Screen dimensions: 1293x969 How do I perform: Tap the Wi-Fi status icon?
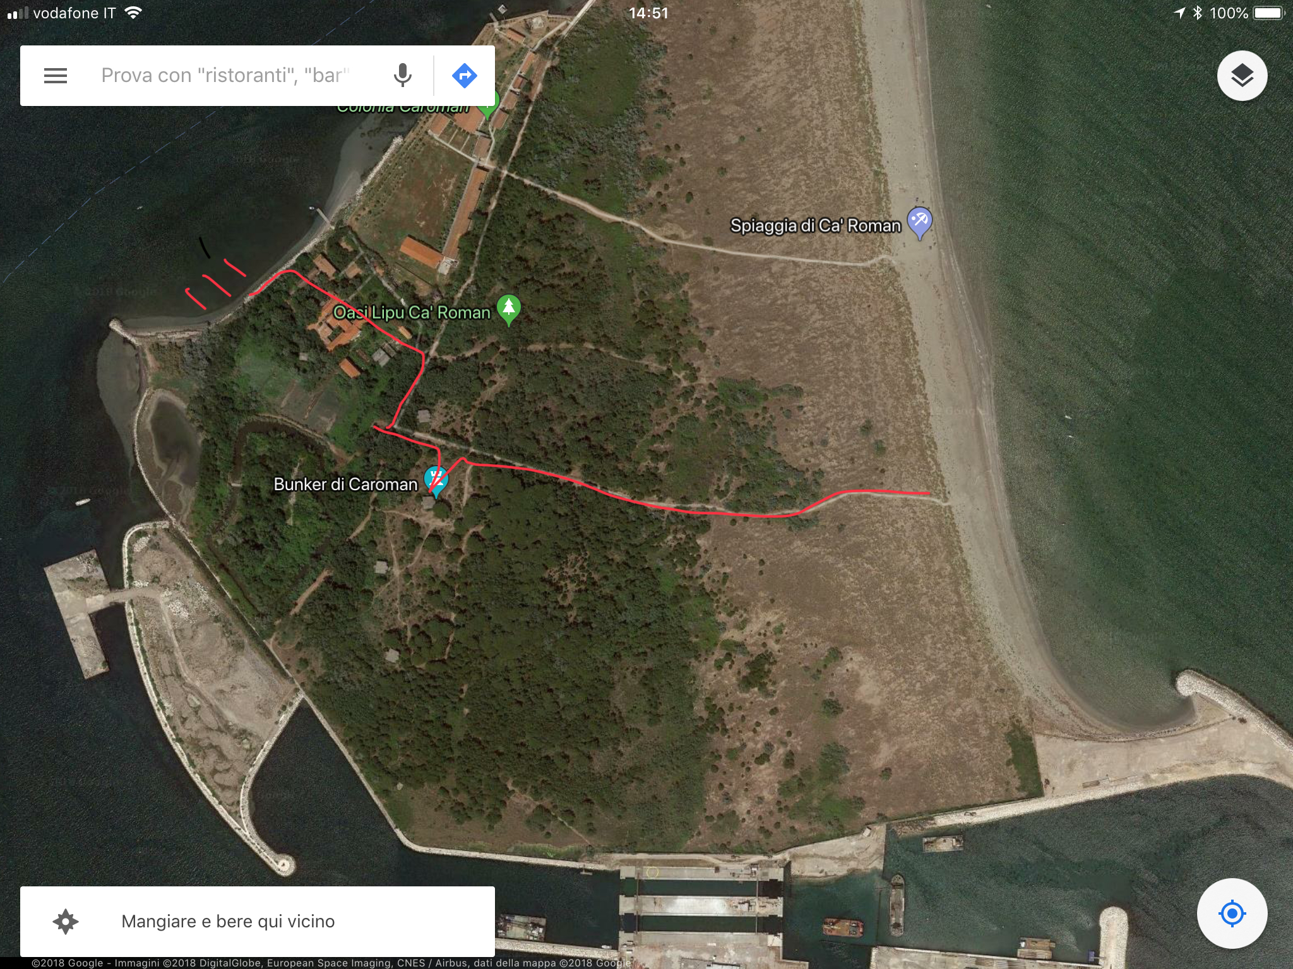(133, 13)
